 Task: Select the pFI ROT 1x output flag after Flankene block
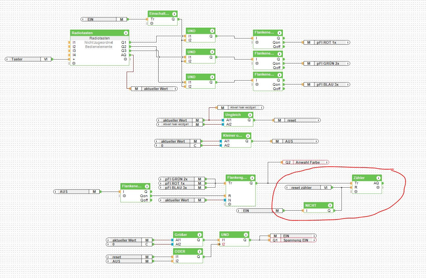[327, 42]
